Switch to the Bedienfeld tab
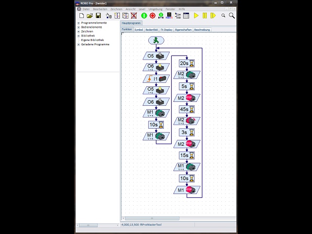Viewport: 312px width, 234px height. pyautogui.click(x=152, y=30)
